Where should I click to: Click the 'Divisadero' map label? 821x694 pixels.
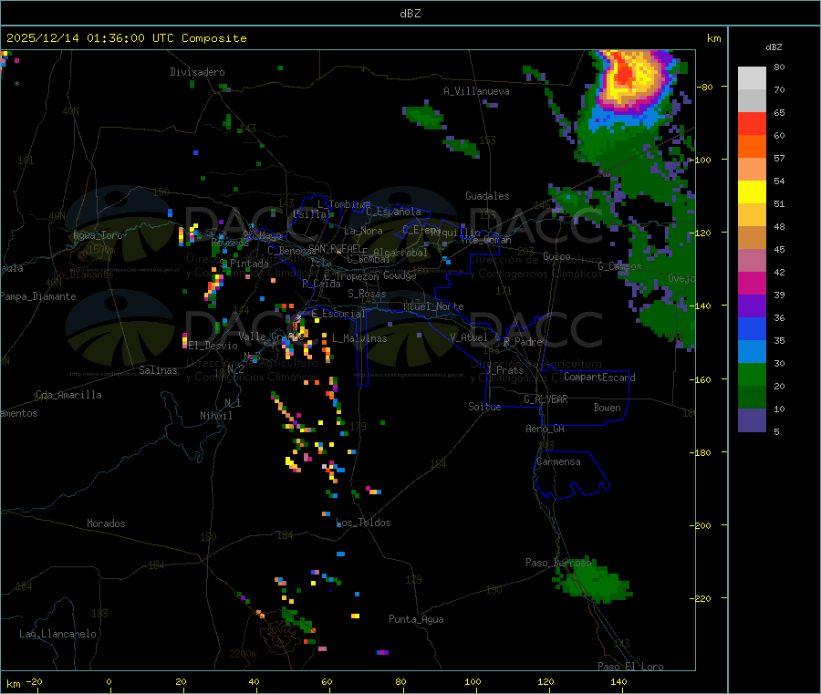coord(197,72)
